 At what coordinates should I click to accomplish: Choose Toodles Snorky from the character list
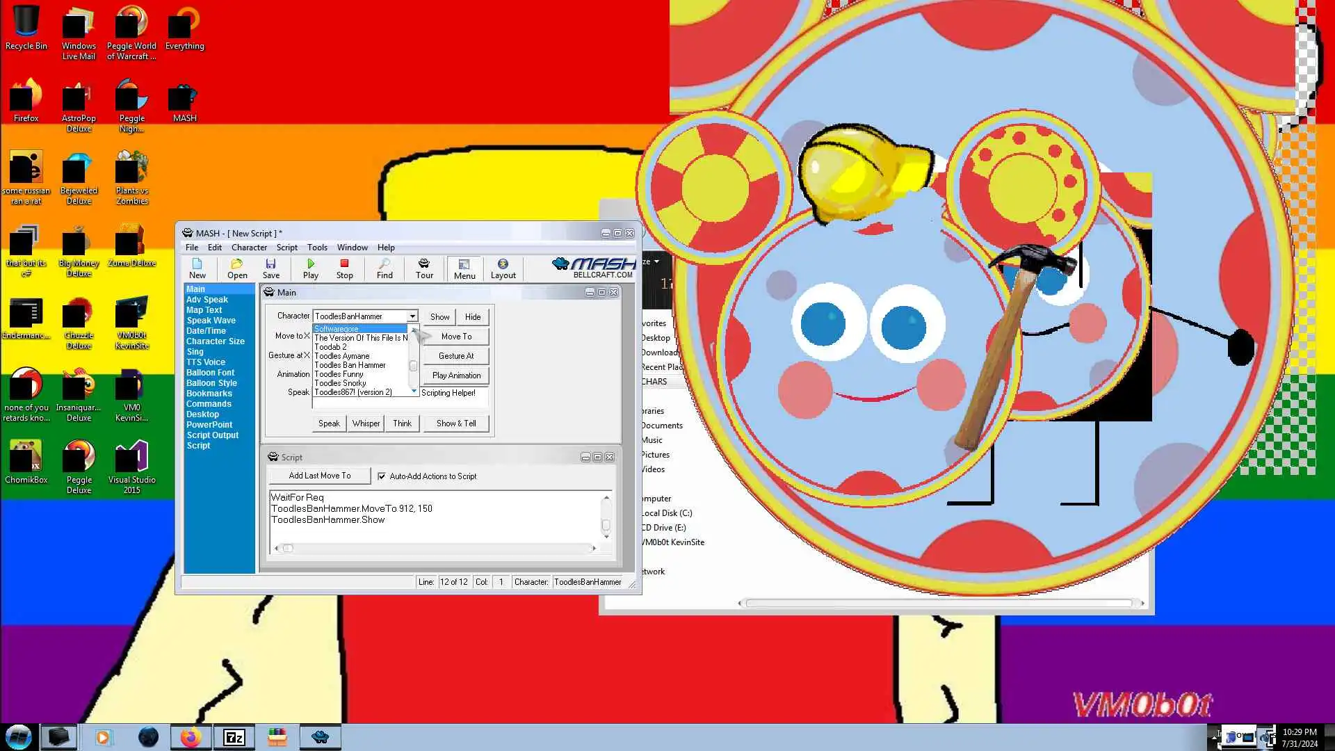coord(340,383)
